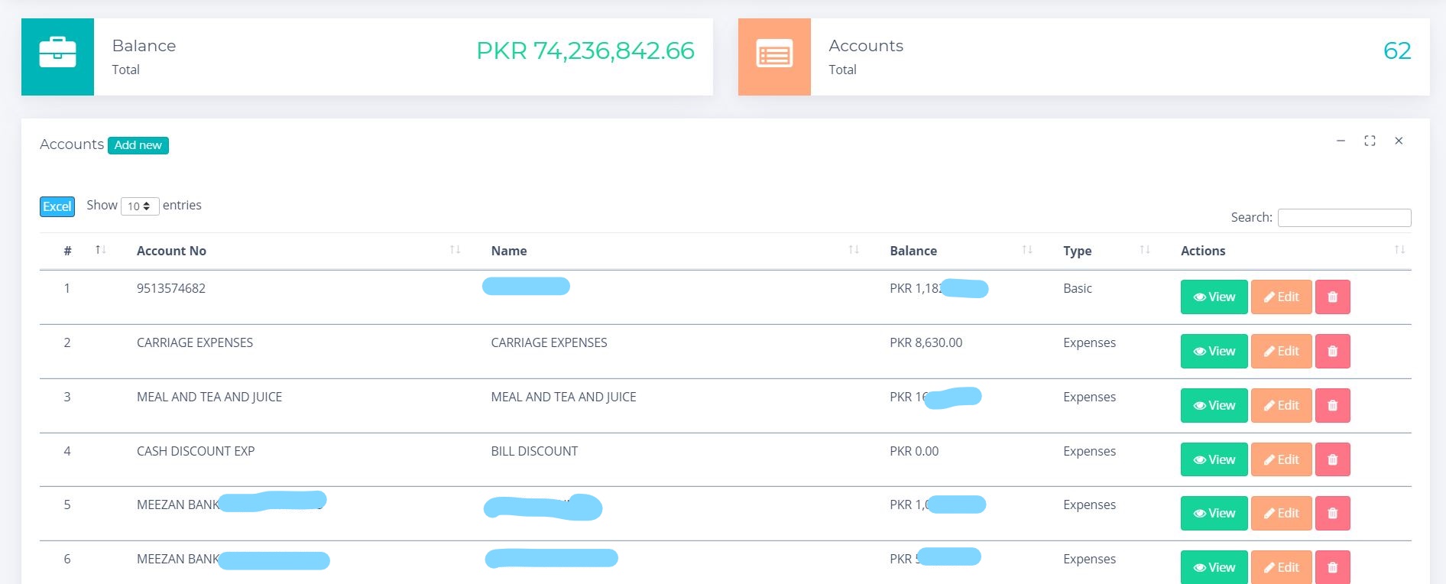This screenshot has height=584, width=1446.
Task: Delete the CARRIAGE EXPENSES account via trash icon
Action: (1332, 352)
